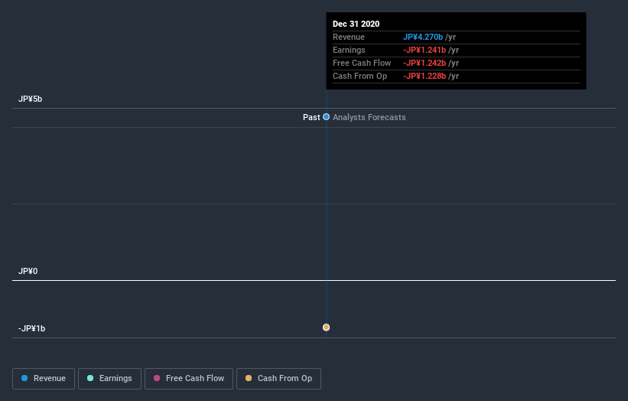Click the -JP¥1b axis label
628x401 pixels.
pyautogui.click(x=32, y=328)
